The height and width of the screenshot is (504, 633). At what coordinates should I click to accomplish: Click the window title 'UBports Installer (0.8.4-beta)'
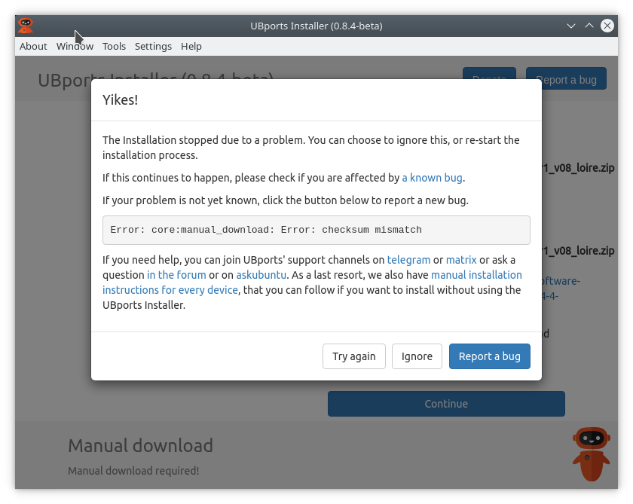click(x=316, y=26)
